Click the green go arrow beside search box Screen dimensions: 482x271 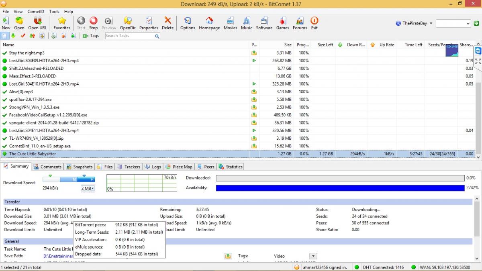[476, 24]
